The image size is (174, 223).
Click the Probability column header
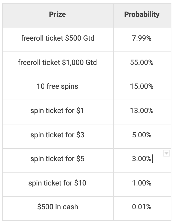pos(142,14)
